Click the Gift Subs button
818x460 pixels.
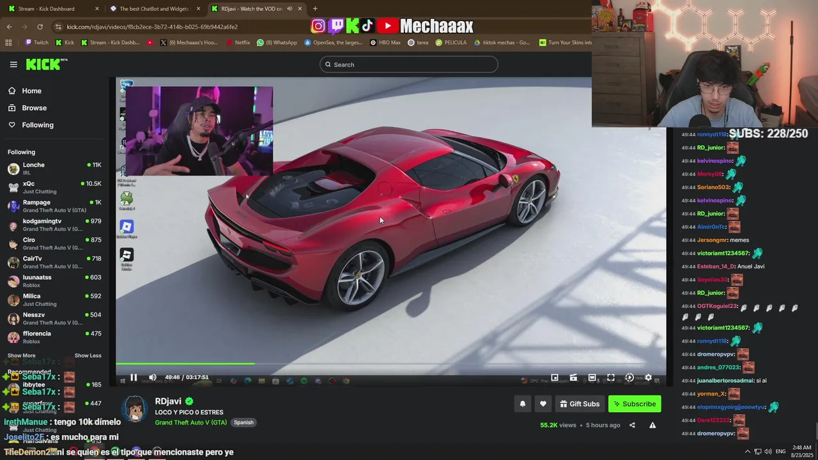580,404
